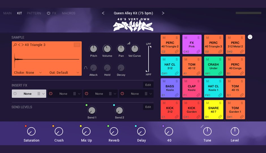Click the link icon on CRASH pad

tap(220, 73)
